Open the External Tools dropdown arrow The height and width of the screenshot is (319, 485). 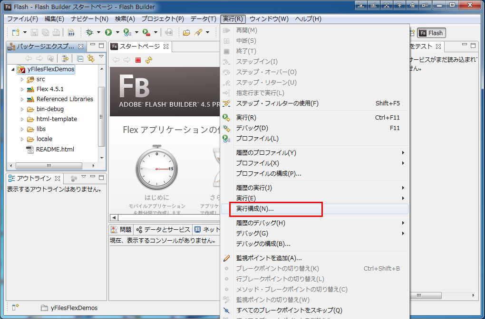(155, 32)
